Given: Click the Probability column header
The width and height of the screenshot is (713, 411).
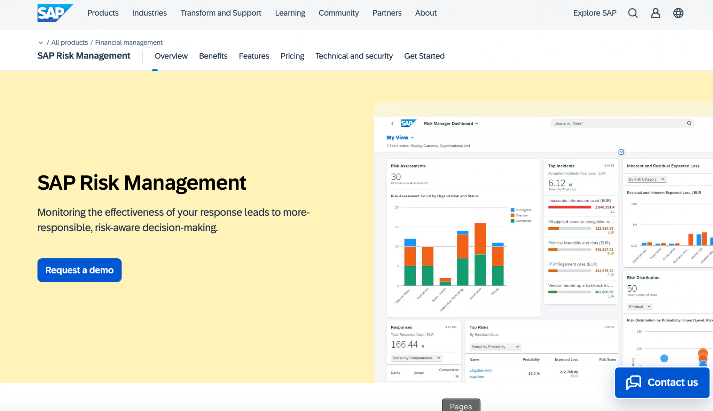Looking at the screenshot, I should [x=531, y=359].
